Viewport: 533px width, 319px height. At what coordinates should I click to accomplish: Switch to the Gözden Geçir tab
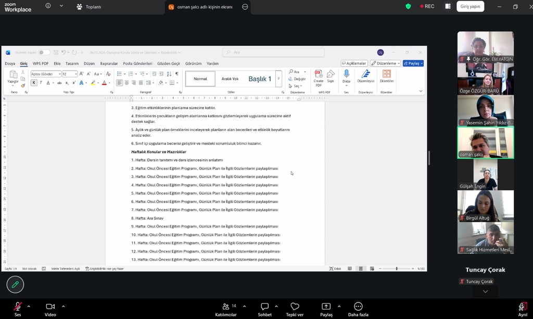tap(168, 63)
